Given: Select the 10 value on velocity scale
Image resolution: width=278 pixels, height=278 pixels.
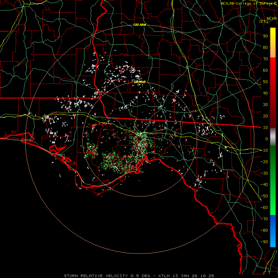Looking at the screenshot, I should [265, 128].
